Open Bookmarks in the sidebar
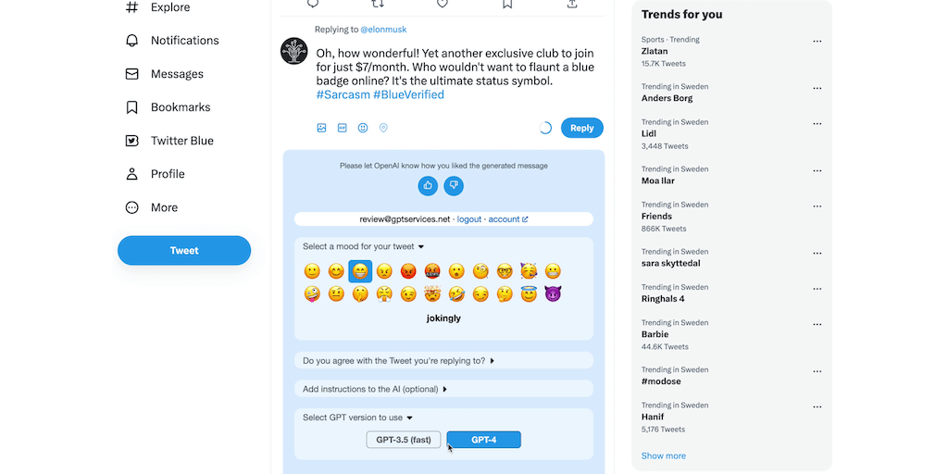 180,107
